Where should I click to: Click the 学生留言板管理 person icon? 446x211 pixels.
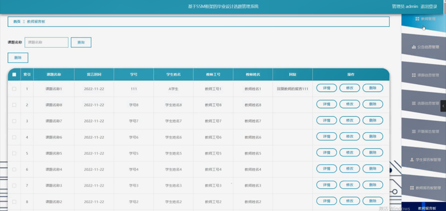(x=411, y=160)
